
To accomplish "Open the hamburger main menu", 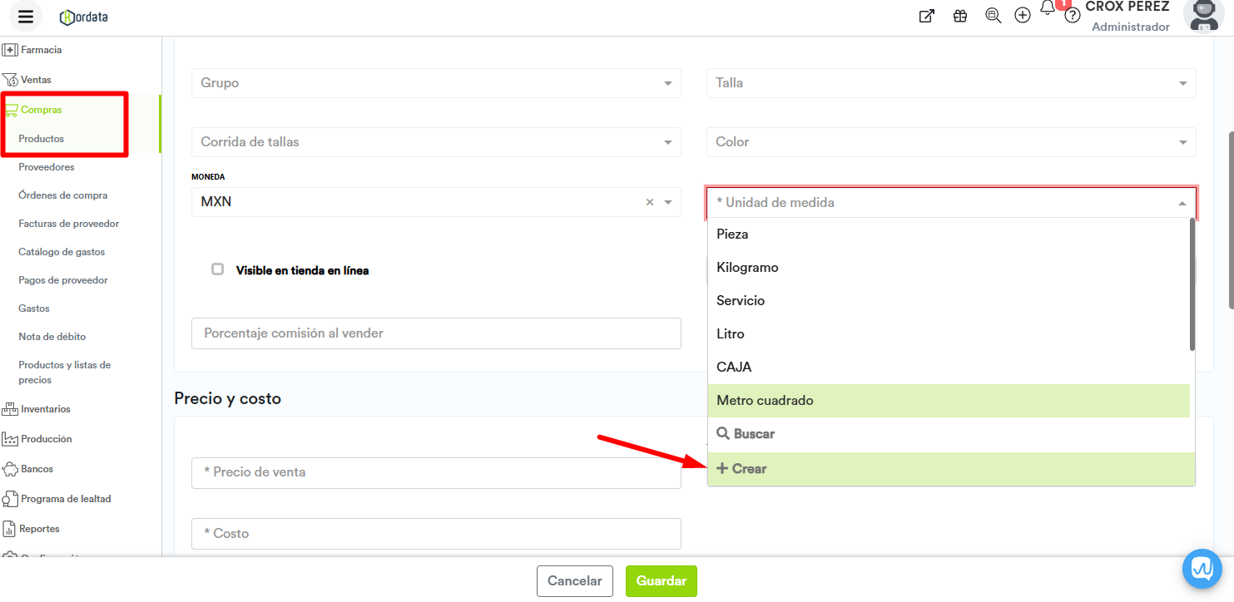I will click(26, 17).
